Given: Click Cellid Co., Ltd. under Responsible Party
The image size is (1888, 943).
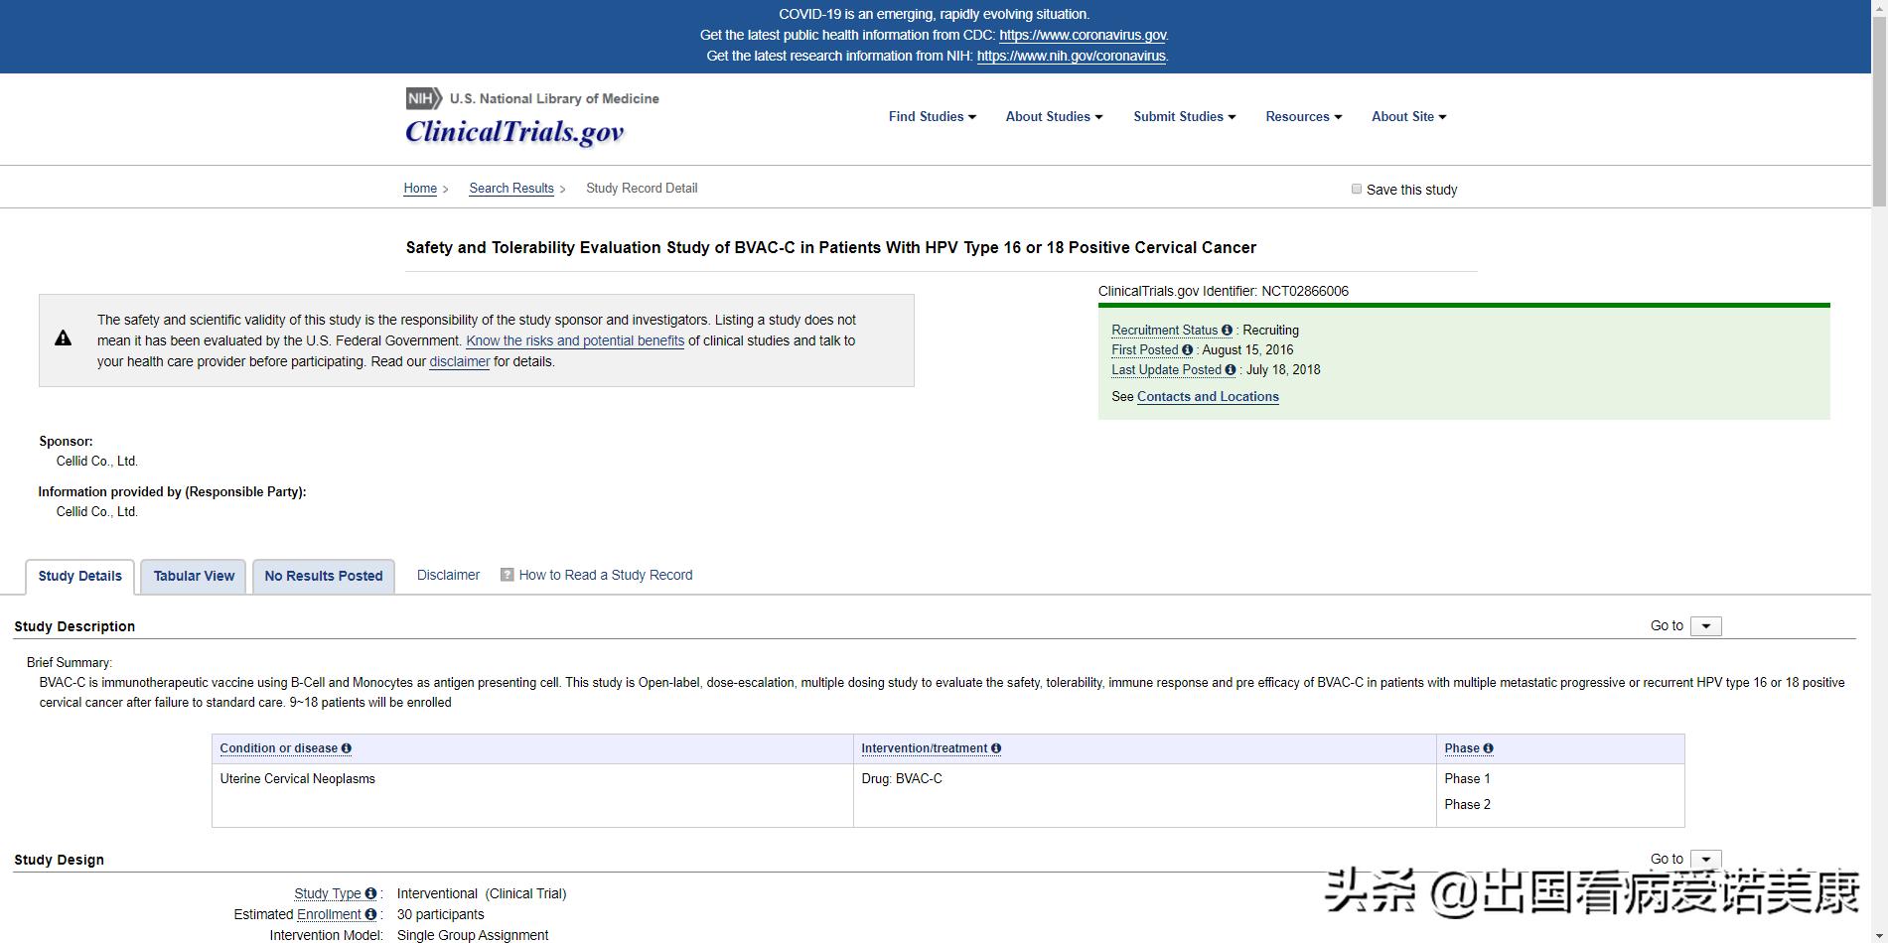Looking at the screenshot, I should tap(97, 512).
